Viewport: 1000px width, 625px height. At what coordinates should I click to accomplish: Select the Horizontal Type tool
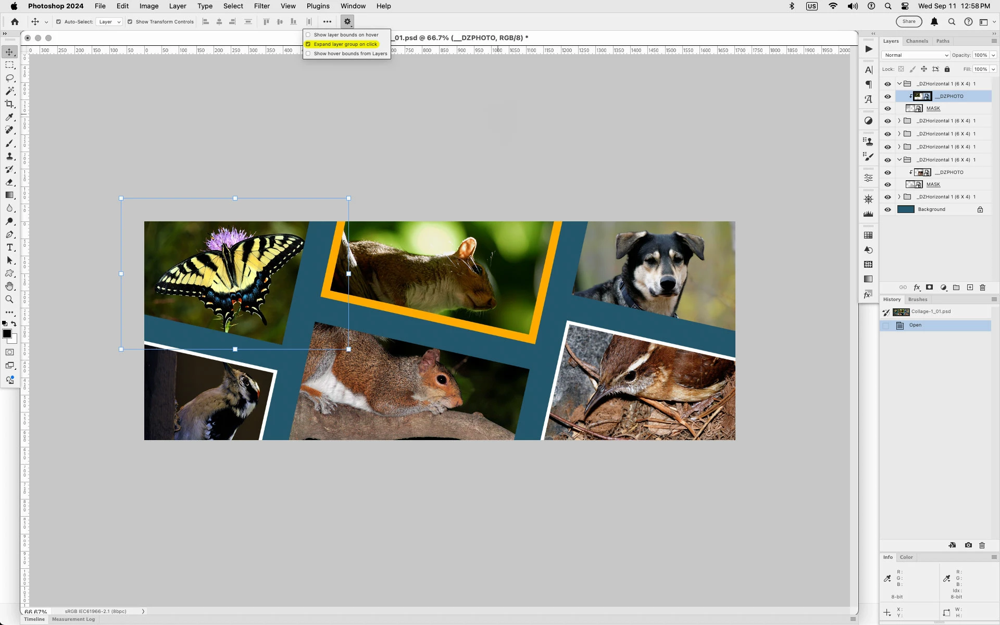point(9,247)
